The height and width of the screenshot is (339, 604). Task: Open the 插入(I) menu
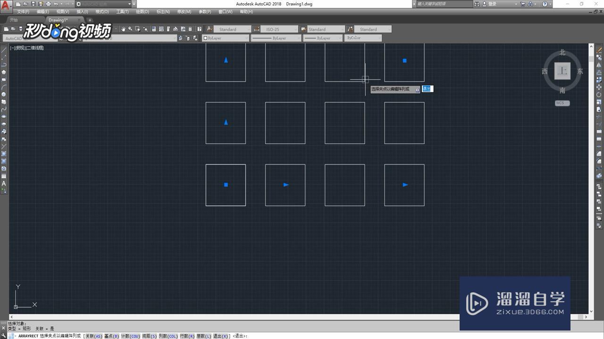(82, 12)
